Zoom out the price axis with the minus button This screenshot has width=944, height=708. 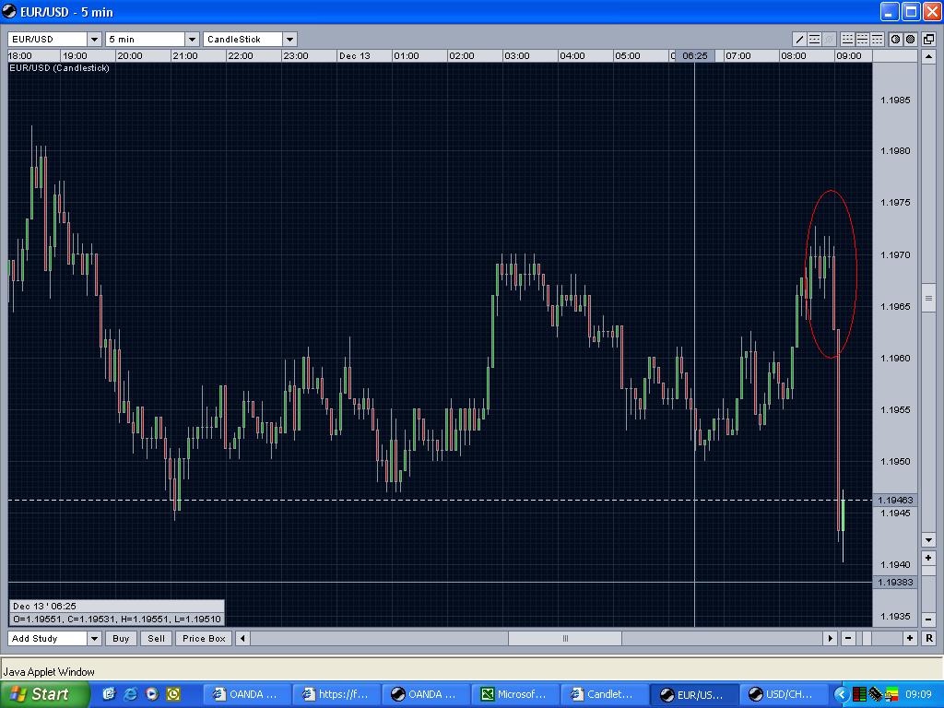click(928, 619)
